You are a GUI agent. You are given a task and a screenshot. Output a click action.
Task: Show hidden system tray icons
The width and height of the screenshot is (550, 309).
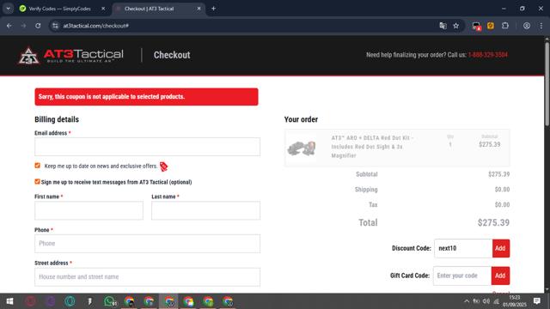click(467, 301)
